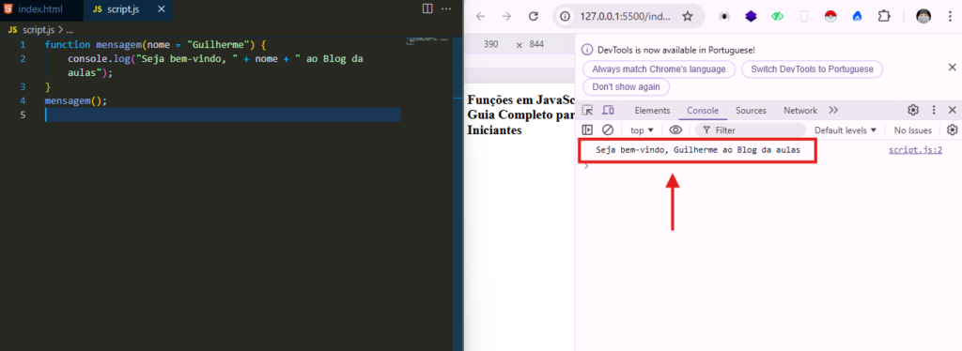
Task: Open DevTools settings gear beside tabs
Action: pos(913,110)
